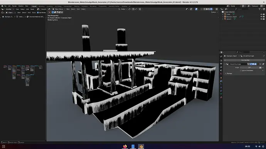The width and height of the screenshot is (266, 149).
Task: Toggle snapping magnet in viewport header
Action: click(133, 9)
